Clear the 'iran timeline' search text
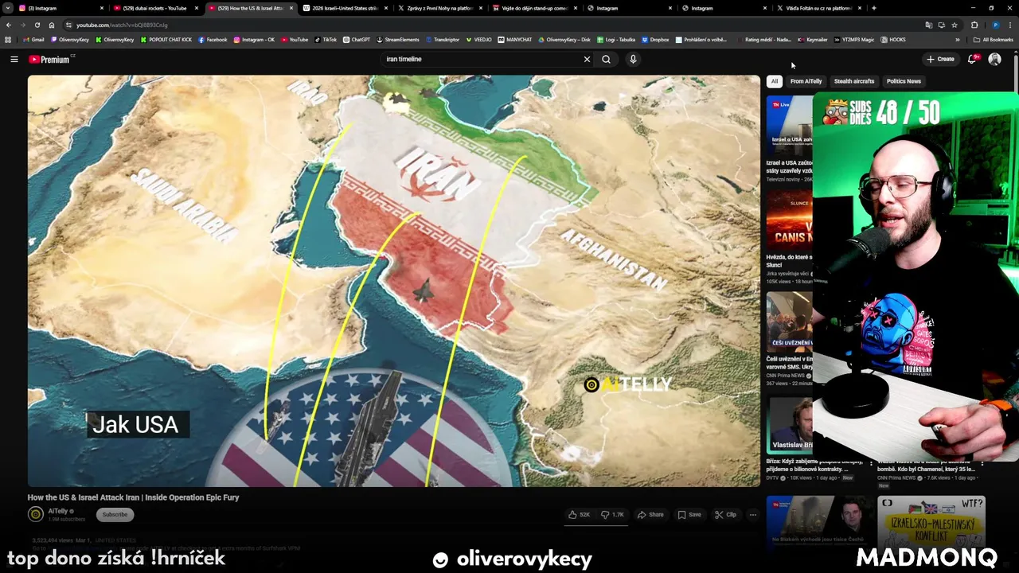This screenshot has height=573, width=1019. (x=587, y=59)
